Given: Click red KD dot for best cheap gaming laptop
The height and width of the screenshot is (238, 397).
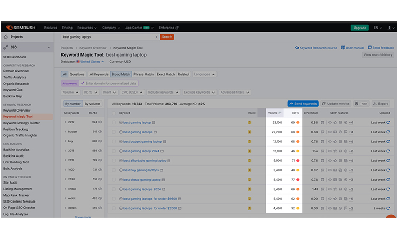Looking at the screenshot, I should click(297, 180).
